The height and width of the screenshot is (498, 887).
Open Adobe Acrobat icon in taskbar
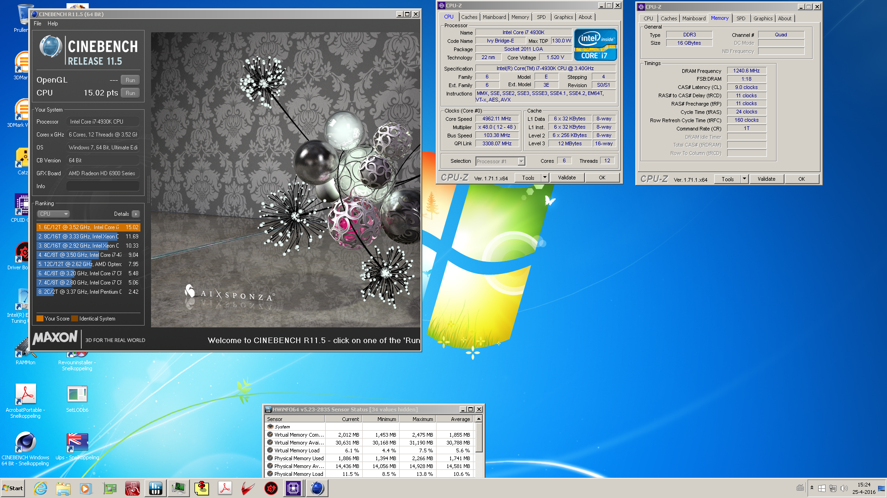tap(225, 488)
